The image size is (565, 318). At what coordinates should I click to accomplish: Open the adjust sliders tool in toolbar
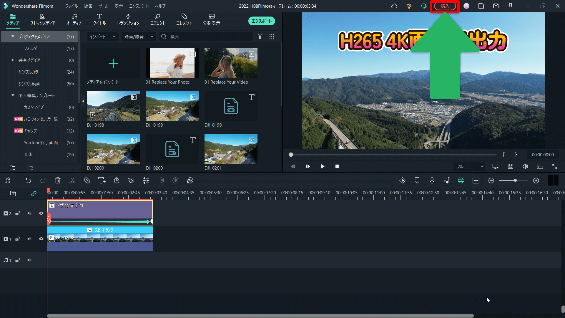coord(146,180)
